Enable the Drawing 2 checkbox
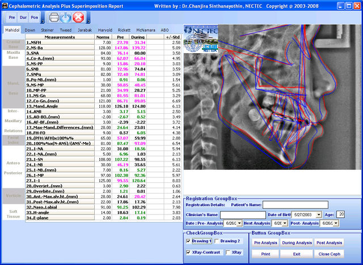Image resolution: width=363 pixels, height=265 pixels. pyautogui.click(x=217, y=241)
